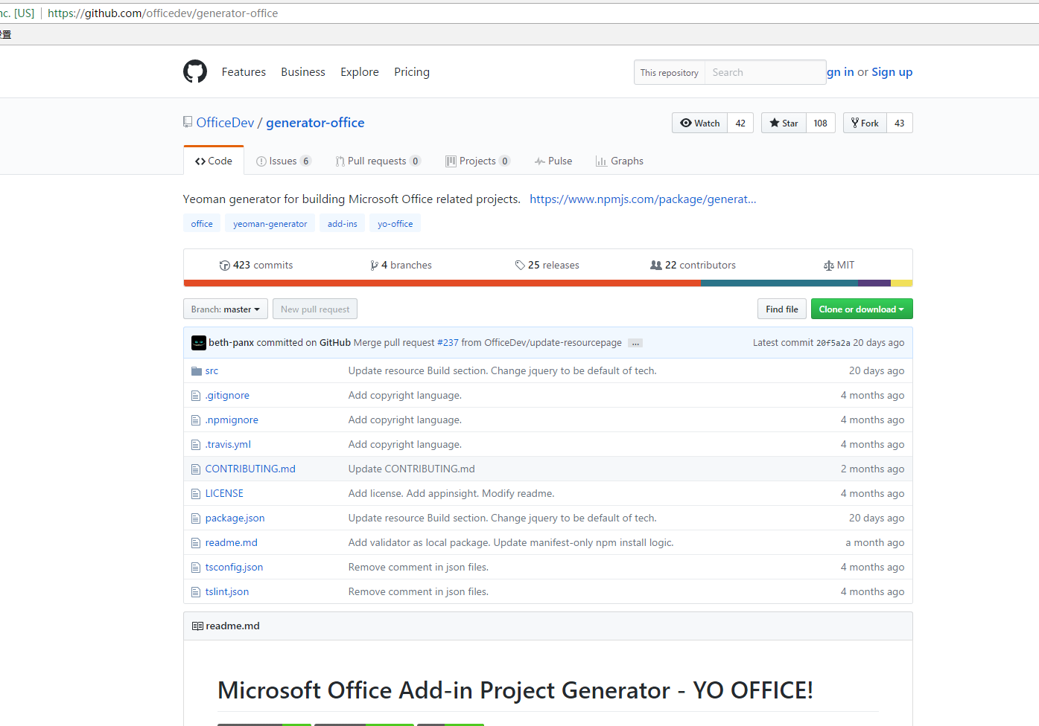1039x726 pixels.
Task: Click the Pull requests tab icon
Action: (x=340, y=161)
